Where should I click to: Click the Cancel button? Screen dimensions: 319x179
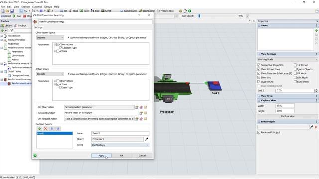pos(142,156)
